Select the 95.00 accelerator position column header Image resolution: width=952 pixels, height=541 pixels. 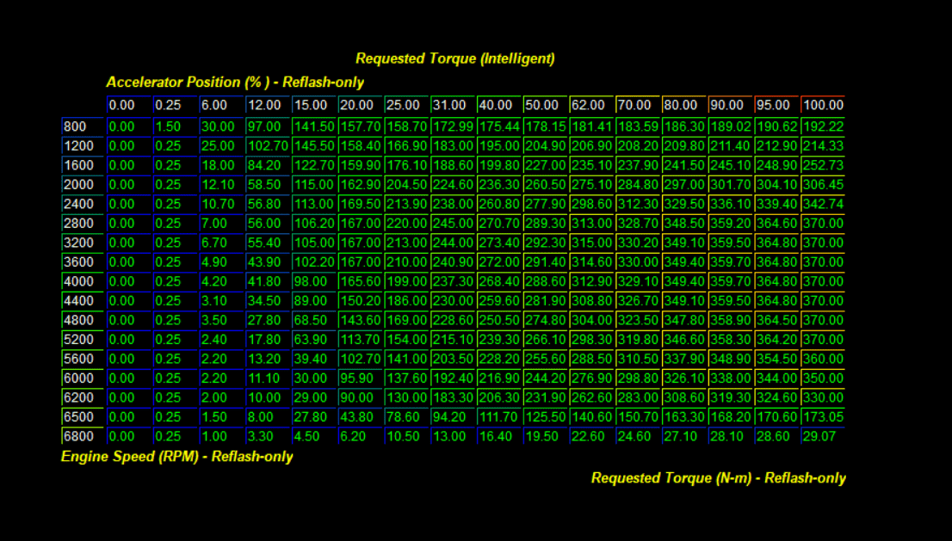(776, 105)
